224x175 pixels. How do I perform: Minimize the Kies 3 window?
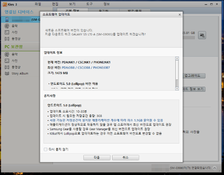pyautogui.click(x=206, y=4)
